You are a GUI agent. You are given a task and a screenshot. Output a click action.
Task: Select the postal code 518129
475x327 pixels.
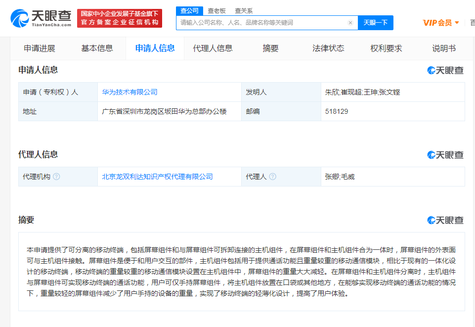pos(337,111)
